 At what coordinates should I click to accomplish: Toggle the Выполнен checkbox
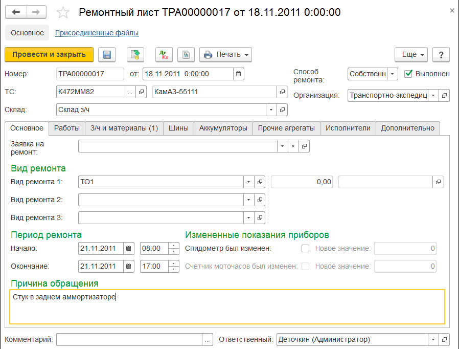click(408, 74)
